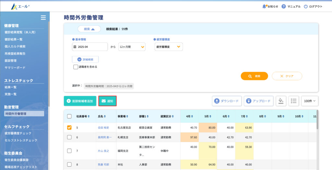Open the お知らせ notification bell
The image size is (332, 170).
[264, 6]
